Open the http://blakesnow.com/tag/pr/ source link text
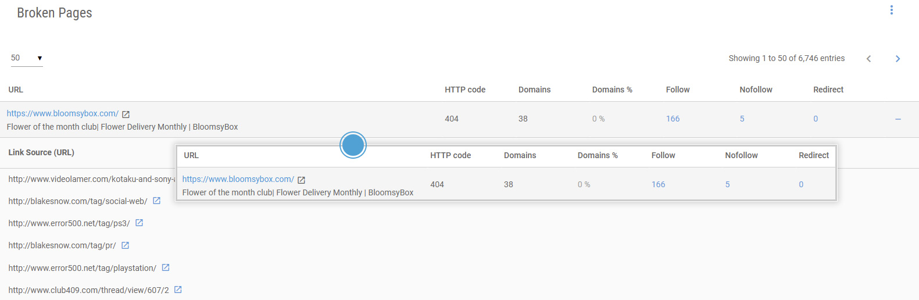 [x=62, y=245]
